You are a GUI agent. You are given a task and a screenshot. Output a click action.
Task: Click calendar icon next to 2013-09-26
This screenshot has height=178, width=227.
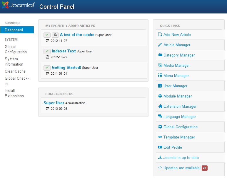47,109
